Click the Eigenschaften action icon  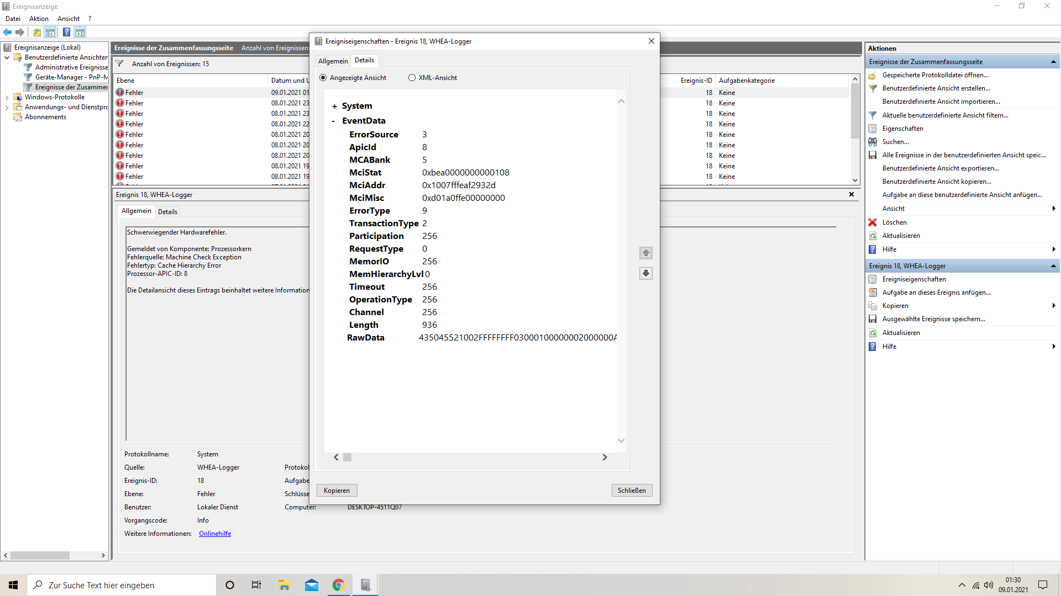pyautogui.click(x=873, y=129)
